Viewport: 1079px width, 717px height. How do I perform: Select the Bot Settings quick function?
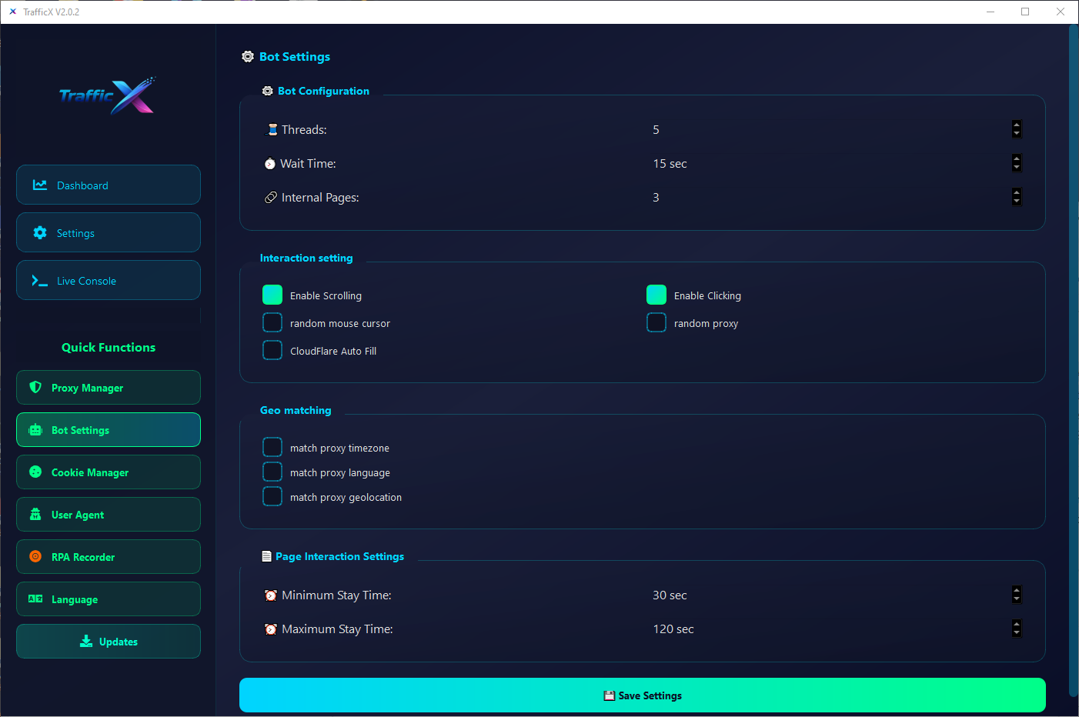pyautogui.click(x=109, y=430)
